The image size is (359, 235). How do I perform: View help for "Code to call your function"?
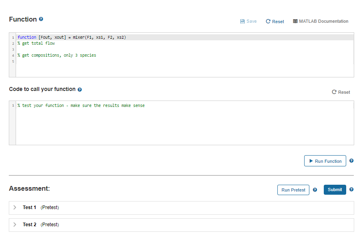[80, 89]
